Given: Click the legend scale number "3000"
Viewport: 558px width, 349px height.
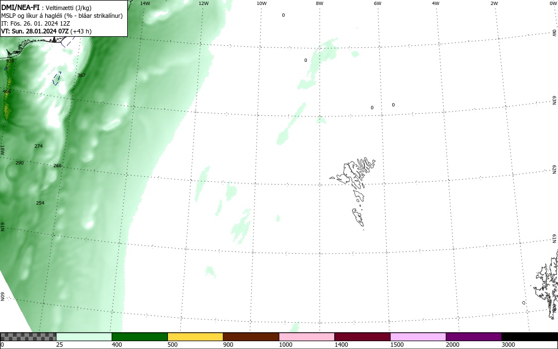Looking at the screenshot, I should pyautogui.click(x=508, y=345).
